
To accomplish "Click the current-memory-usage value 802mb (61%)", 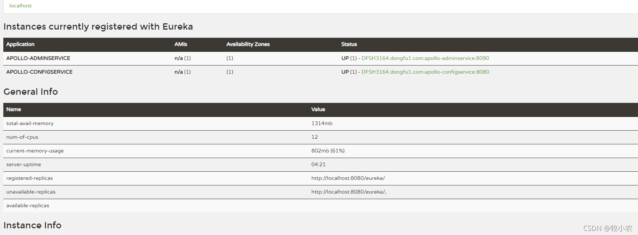I will 328,151.
